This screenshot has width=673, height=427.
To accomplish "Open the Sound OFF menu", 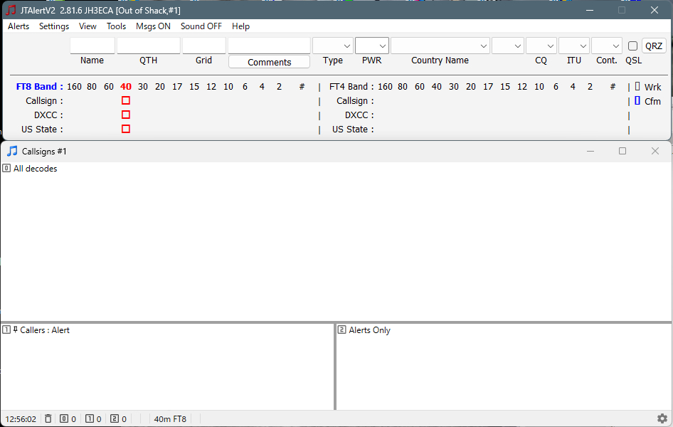I will [201, 26].
